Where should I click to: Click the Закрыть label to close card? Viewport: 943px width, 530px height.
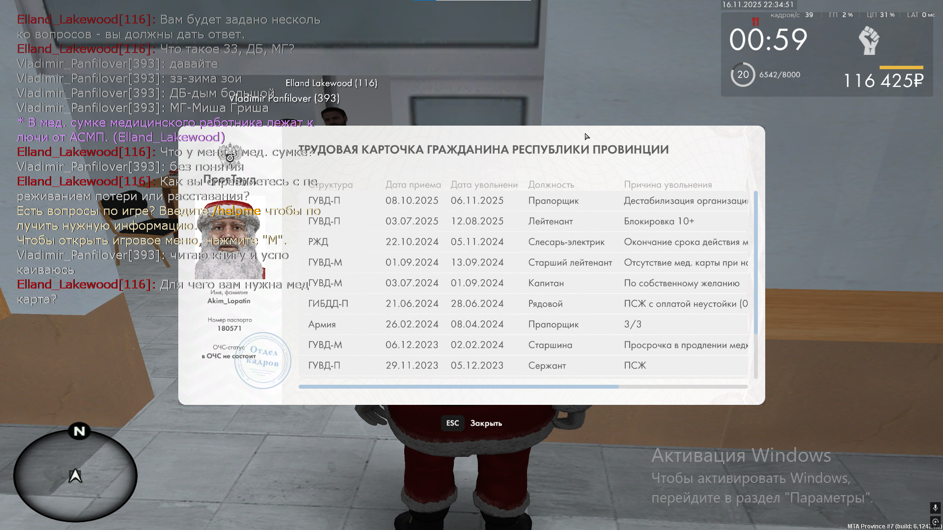pos(486,424)
